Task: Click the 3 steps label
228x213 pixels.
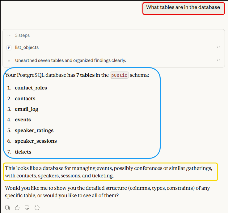Action: pos(22,36)
